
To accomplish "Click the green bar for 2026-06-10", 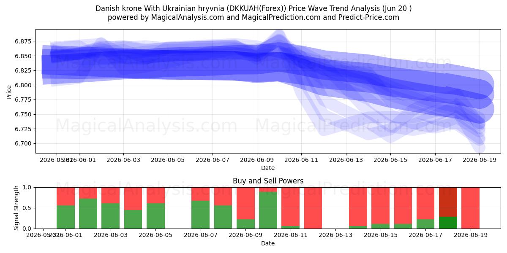I will (x=268, y=210).
